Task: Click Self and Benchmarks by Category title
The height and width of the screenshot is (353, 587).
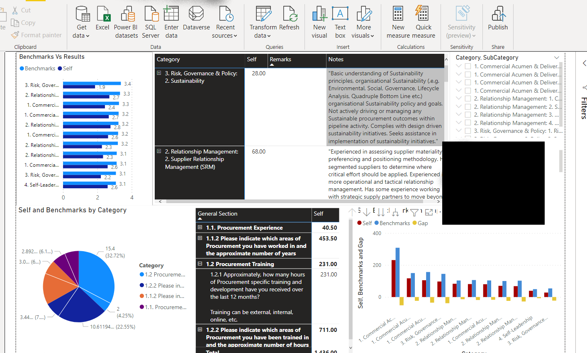Action: coord(73,210)
